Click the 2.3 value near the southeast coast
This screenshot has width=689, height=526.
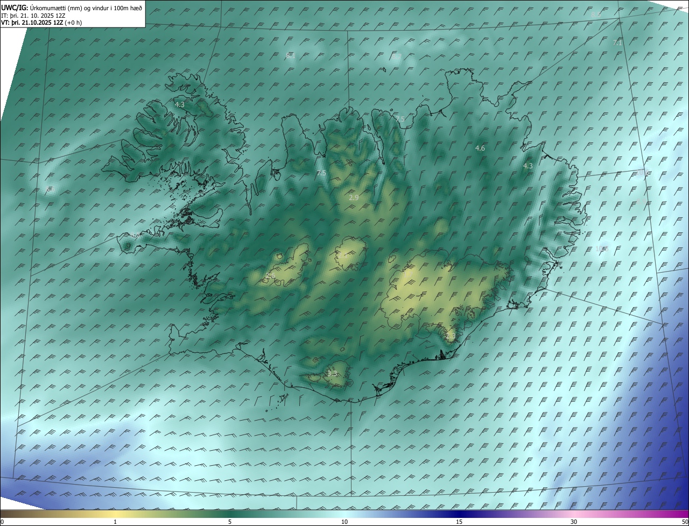point(451,336)
